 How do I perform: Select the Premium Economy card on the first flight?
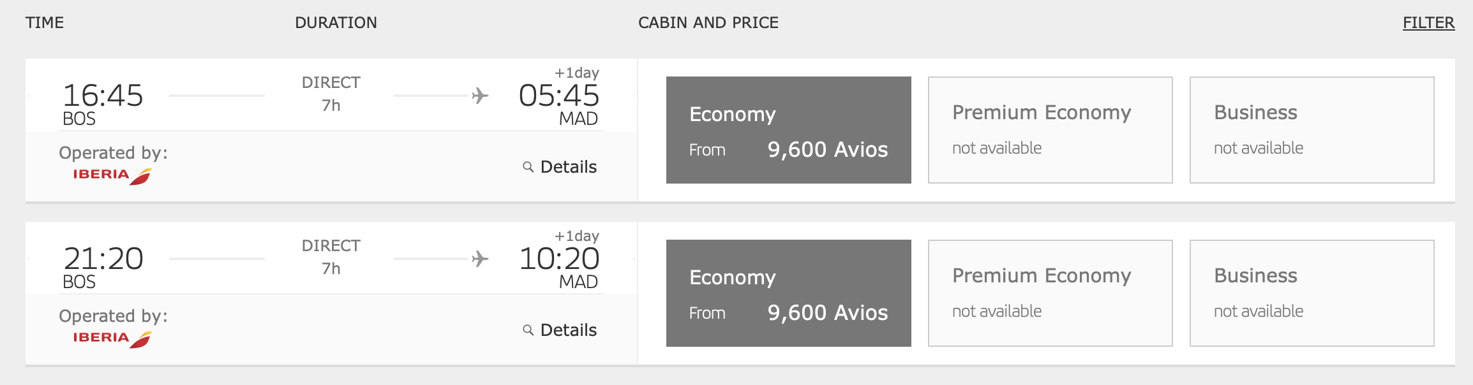[1050, 130]
